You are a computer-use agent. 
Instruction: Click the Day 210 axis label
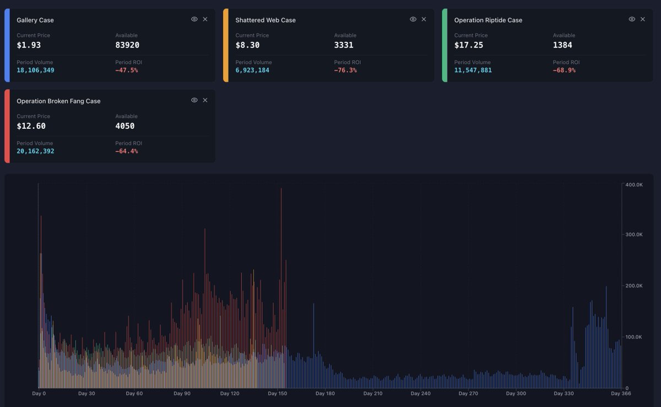[373, 394]
